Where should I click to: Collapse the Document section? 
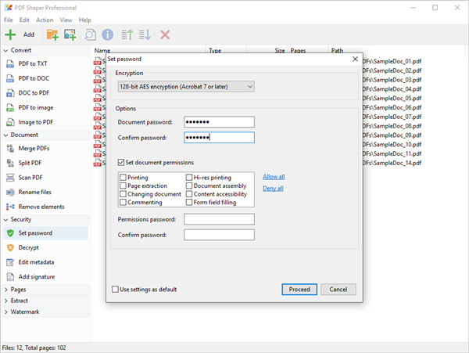pos(5,135)
